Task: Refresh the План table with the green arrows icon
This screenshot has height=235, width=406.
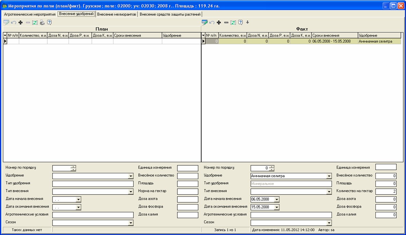Action: [35, 22]
